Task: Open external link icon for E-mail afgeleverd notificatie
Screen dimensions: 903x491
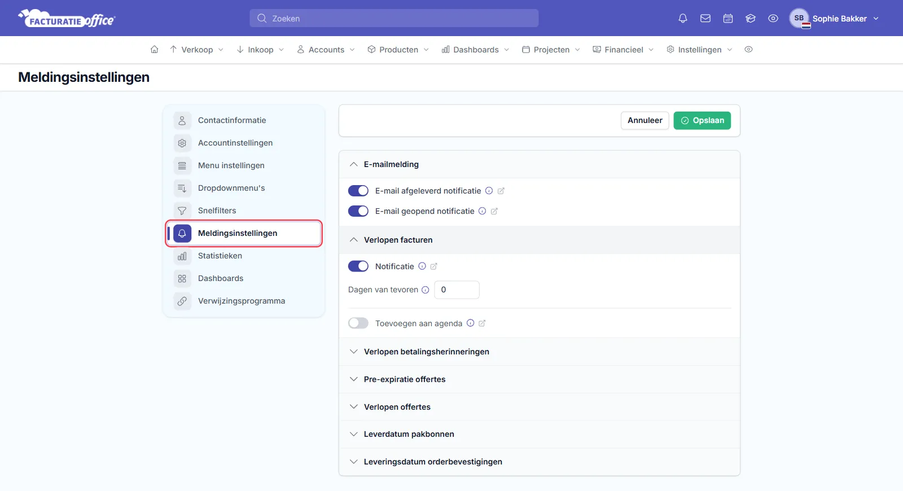Action: point(501,191)
